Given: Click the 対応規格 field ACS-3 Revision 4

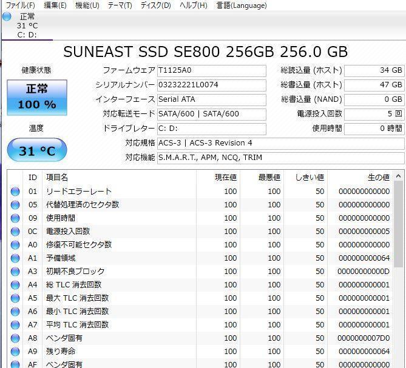Looking at the screenshot, I should 280,143.
